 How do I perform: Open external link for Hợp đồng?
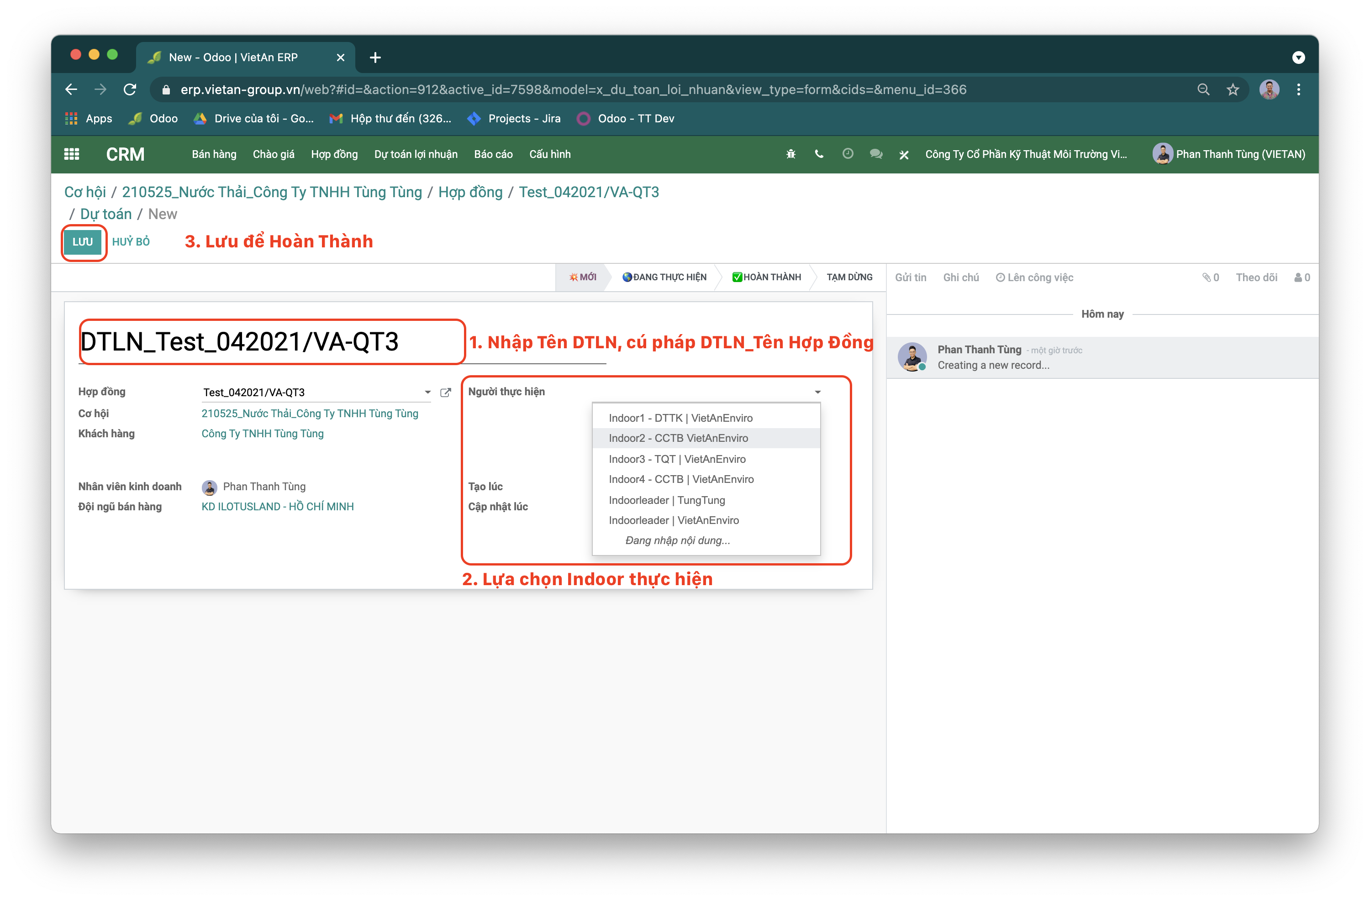click(446, 393)
